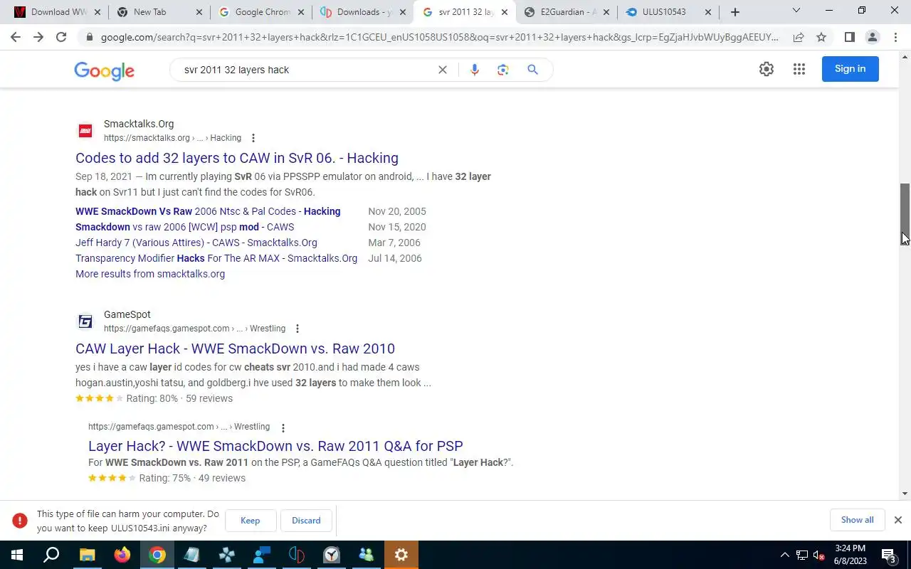Show all downloads

tap(857, 520)
